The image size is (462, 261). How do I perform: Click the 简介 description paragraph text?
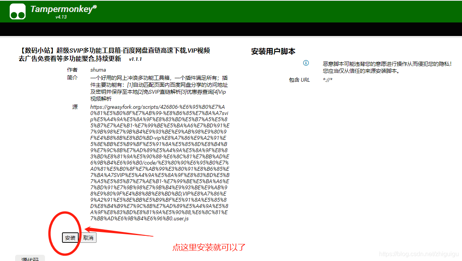[x=159, y=88]
